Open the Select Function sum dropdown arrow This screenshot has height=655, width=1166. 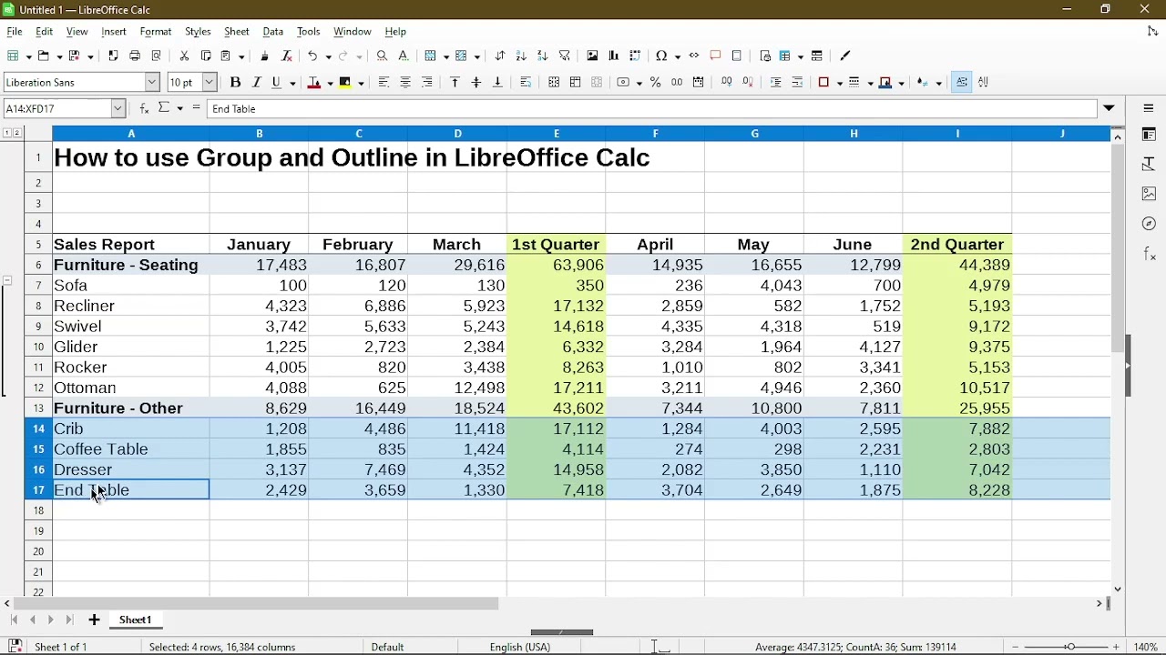click(x=180, y=109)
